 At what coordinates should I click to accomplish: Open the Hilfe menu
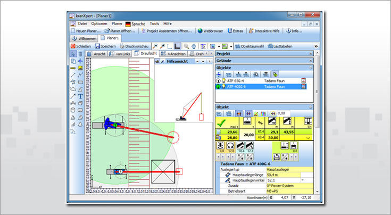point(168,24)
